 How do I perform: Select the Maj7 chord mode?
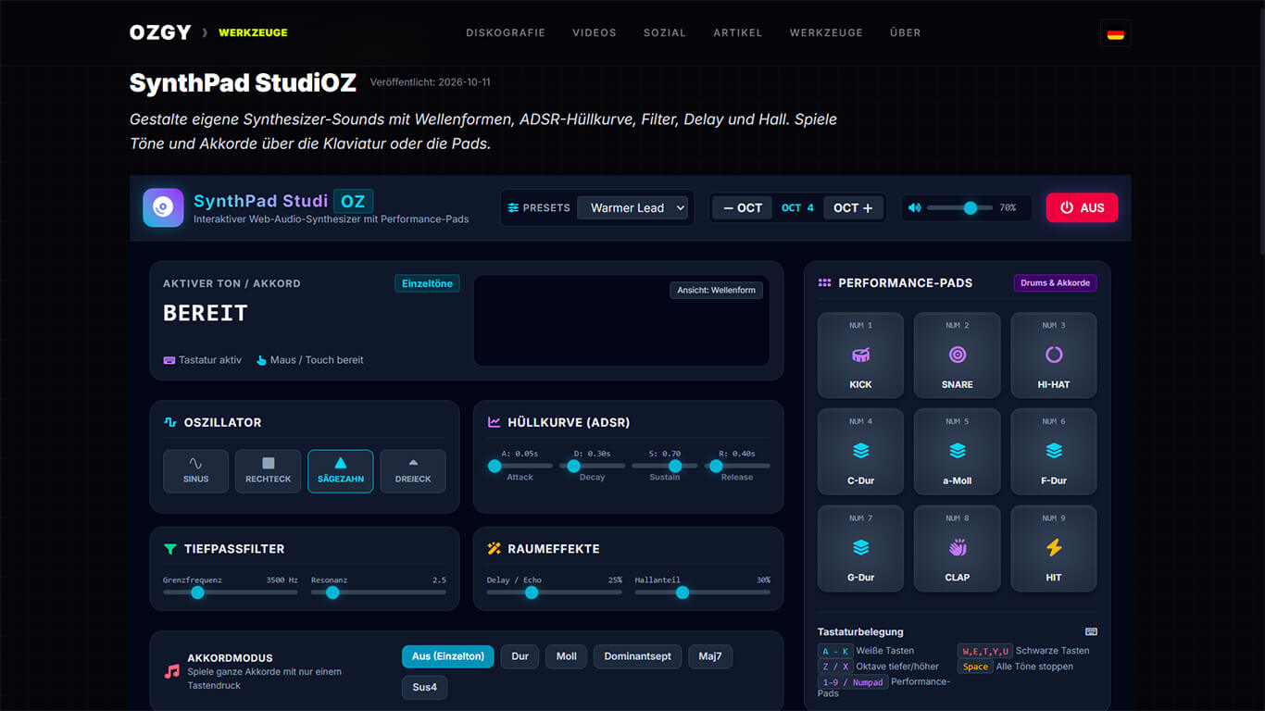tap(710, 656)
